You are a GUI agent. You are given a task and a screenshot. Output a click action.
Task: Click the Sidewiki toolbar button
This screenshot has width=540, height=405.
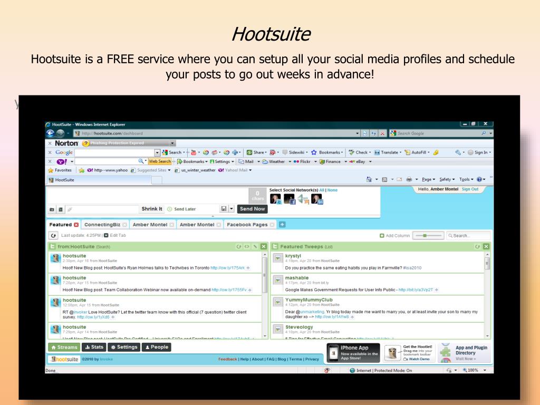[x=294, y=152]
